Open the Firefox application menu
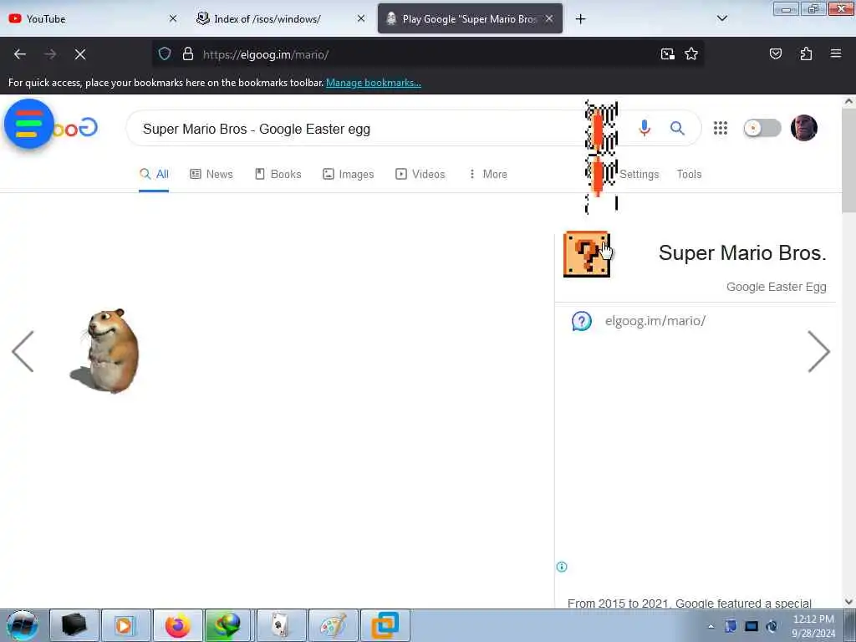 835,53
